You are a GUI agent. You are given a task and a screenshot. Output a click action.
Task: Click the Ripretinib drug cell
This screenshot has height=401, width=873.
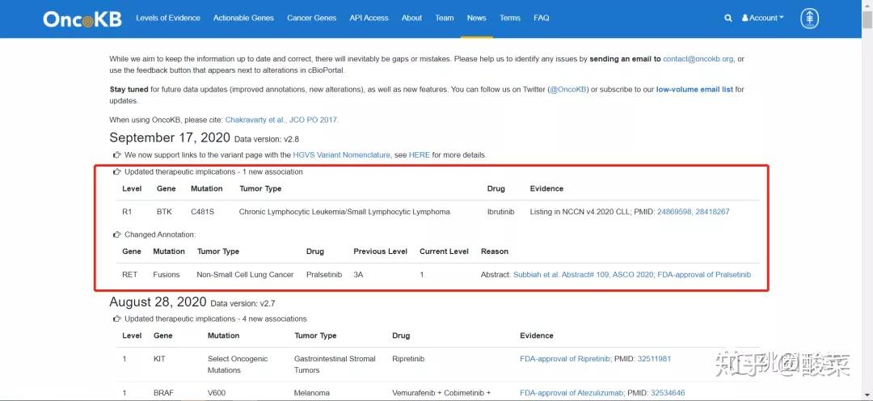click(408, 359)
